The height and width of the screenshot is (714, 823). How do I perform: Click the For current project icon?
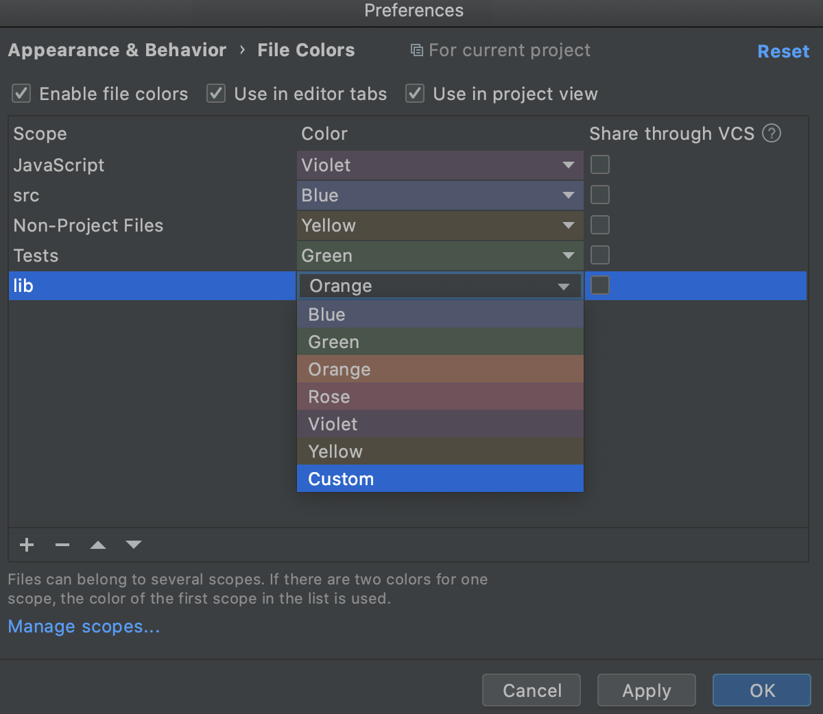tap(416, 50)
